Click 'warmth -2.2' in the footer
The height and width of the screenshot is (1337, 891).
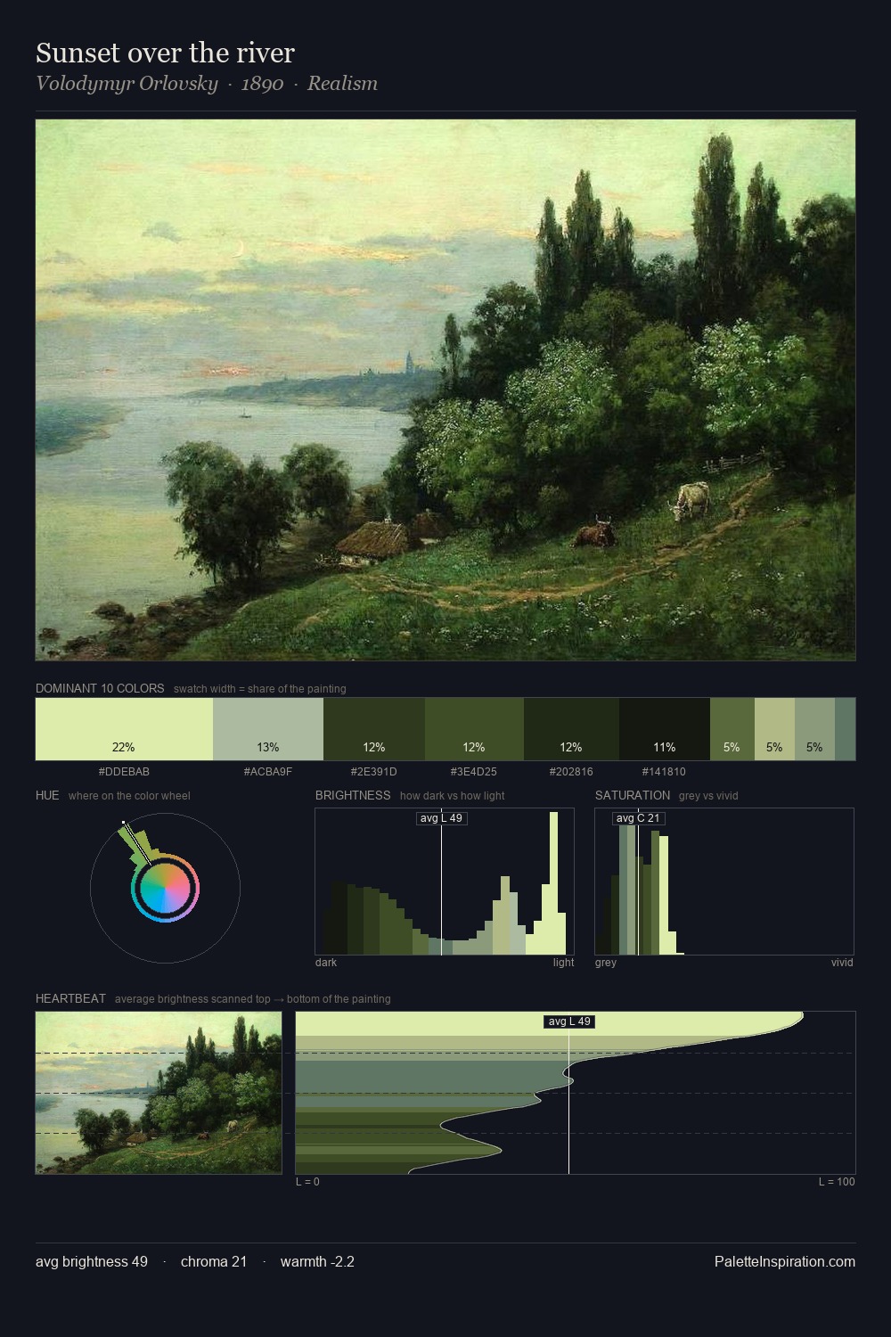tap(317, 1261)
